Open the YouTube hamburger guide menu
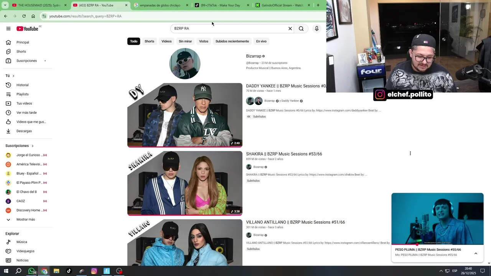Screen dimensions: 491x276 tap(8, 28)
